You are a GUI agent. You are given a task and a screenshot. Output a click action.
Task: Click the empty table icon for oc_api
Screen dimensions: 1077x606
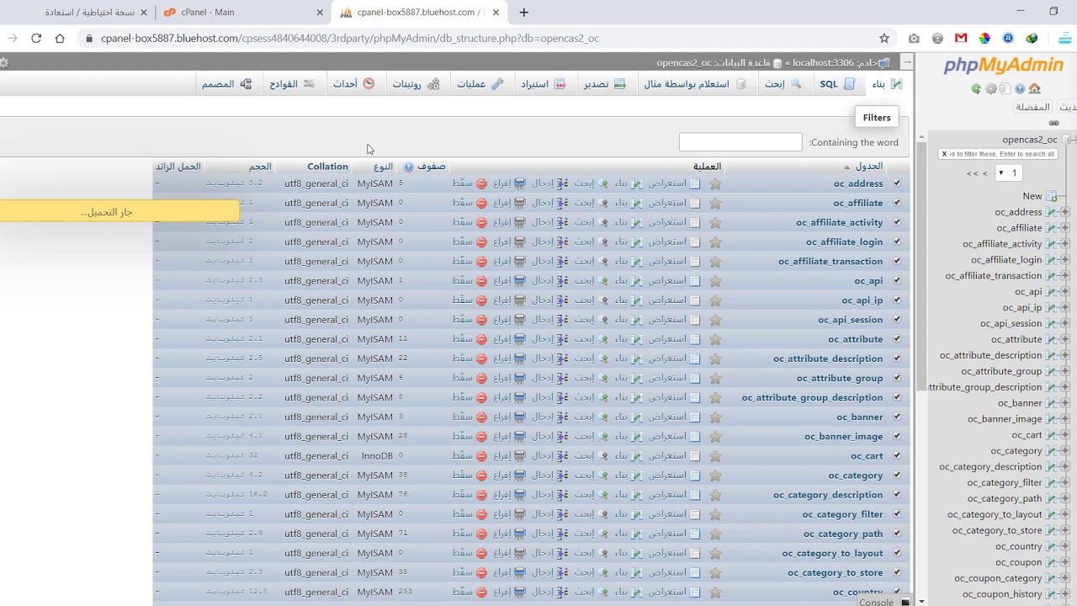click(x=520, y=281)
